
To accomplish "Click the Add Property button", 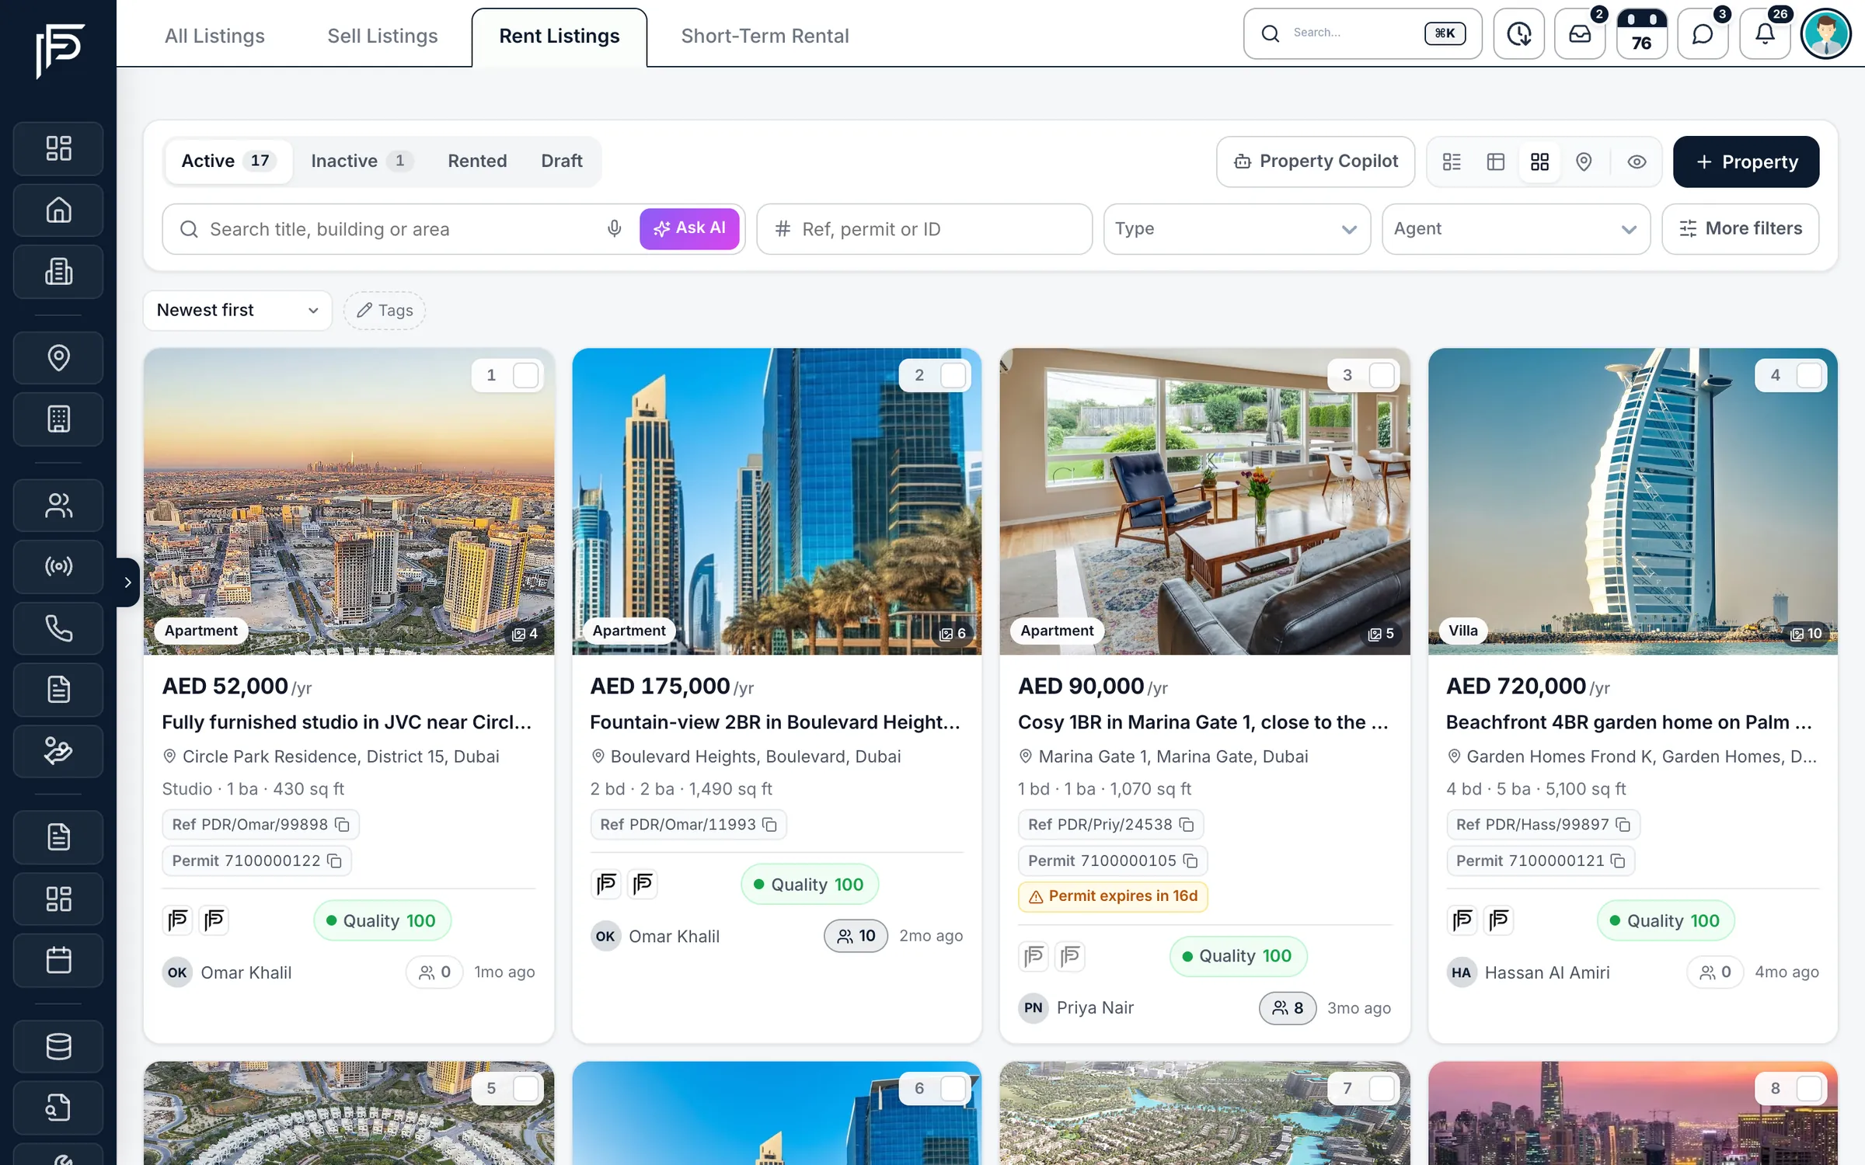I will point(1746,162).
